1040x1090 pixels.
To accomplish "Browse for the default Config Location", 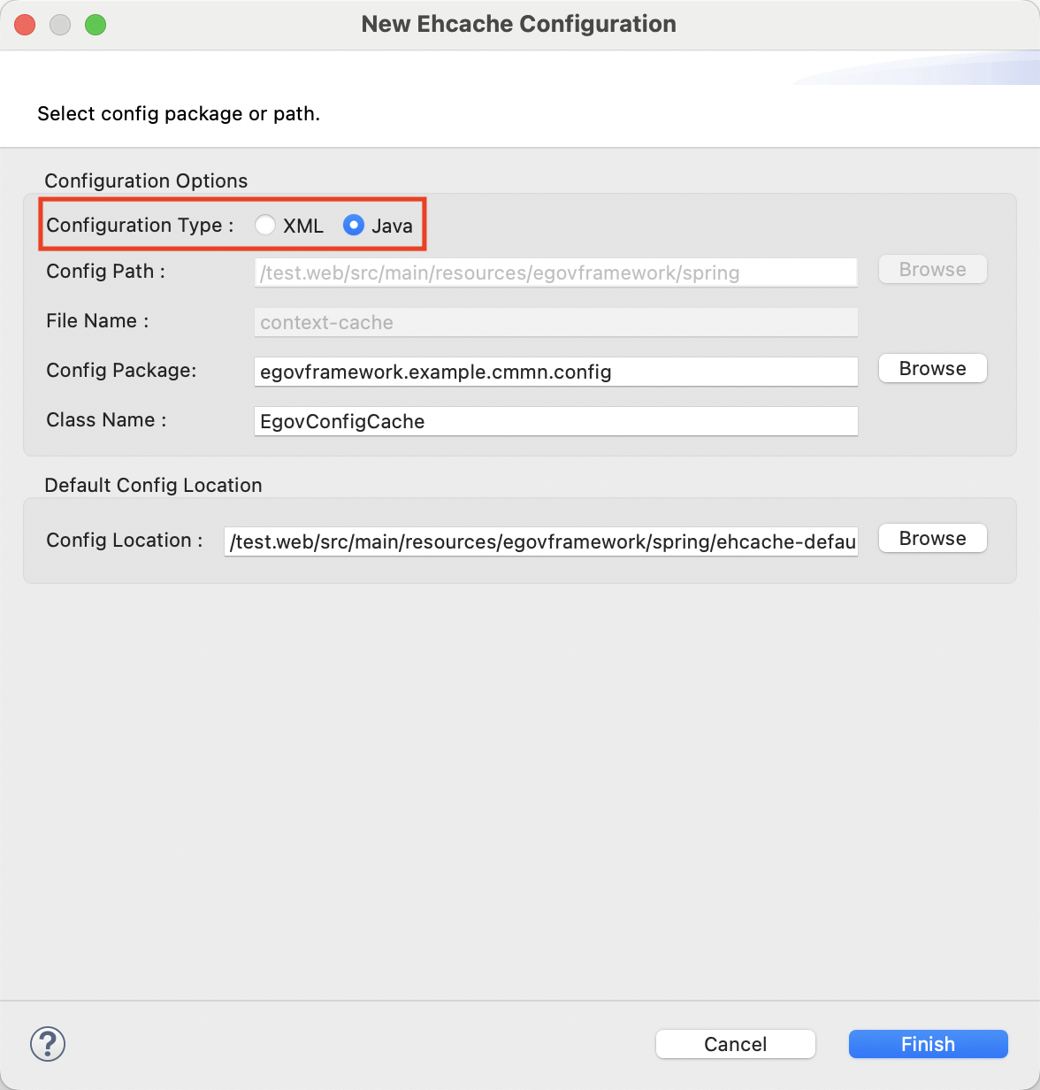I will [932, 539].
